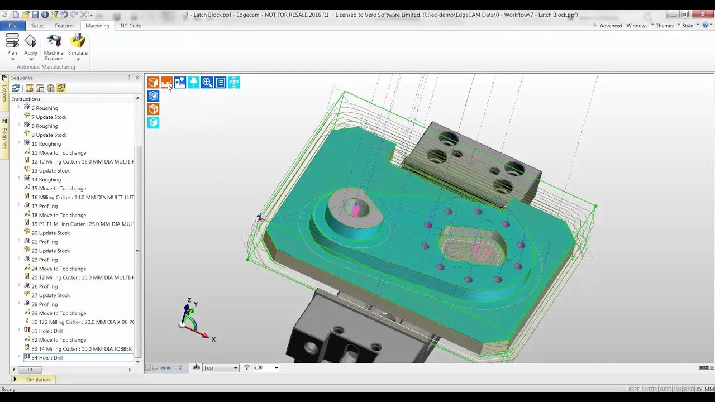This screenshot has height=402, width=715.
Task: Click the list icon in viewport toolbar
Action: [220, 83]
